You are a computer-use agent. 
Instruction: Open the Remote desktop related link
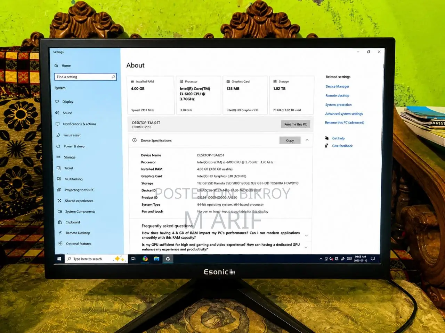(337, 96)
